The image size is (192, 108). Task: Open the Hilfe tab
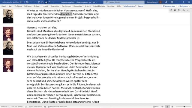(x=119, y=6)
